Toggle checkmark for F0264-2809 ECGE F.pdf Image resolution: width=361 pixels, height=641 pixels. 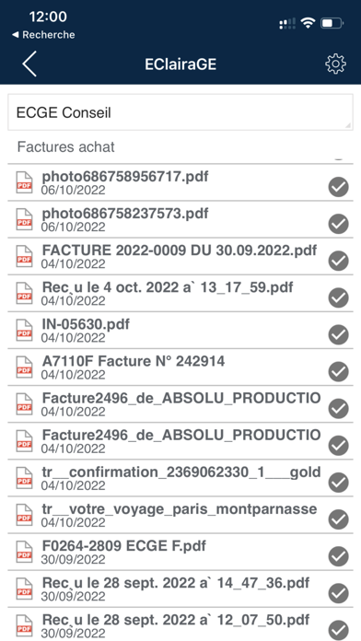click(x=339, y=556)
